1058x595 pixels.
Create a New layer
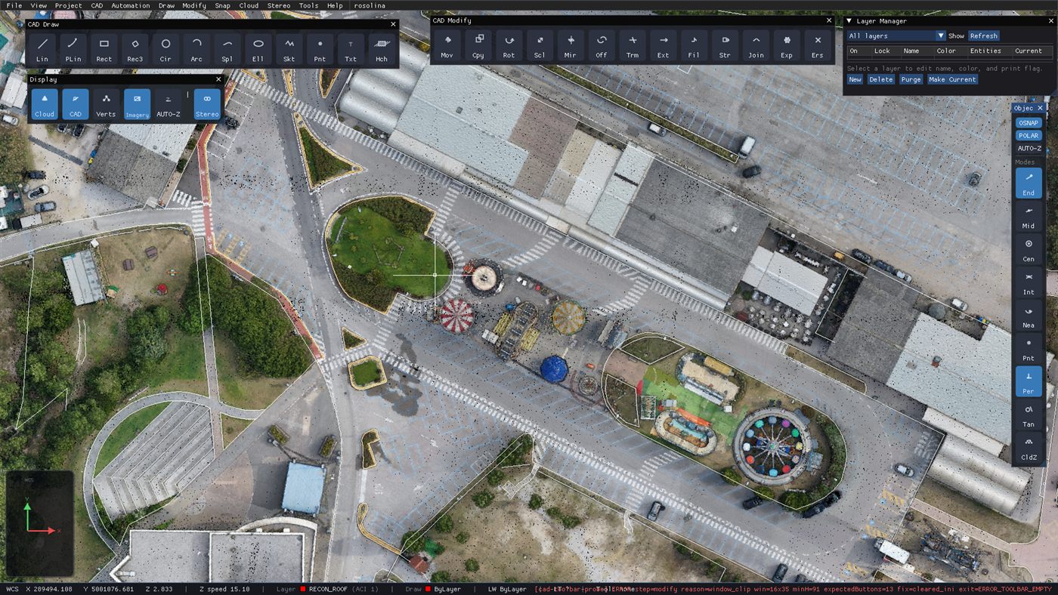point(855,79)
